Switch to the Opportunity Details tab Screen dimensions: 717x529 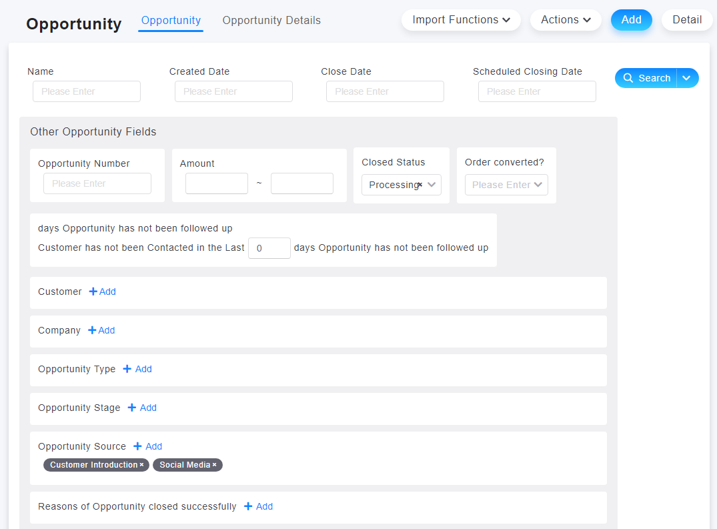(271, 21)
